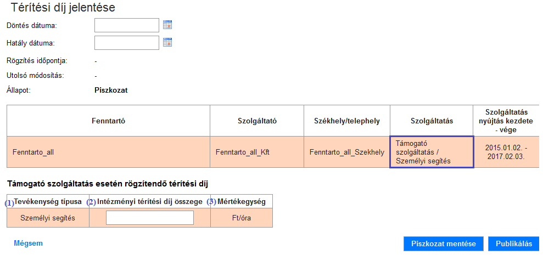Click the Tevékenység típusa column header
543x255 pixels.
tap(48, 201)
